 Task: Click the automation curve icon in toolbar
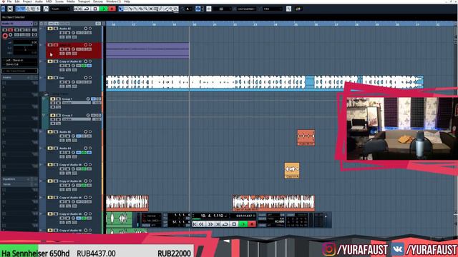point(46,9)
